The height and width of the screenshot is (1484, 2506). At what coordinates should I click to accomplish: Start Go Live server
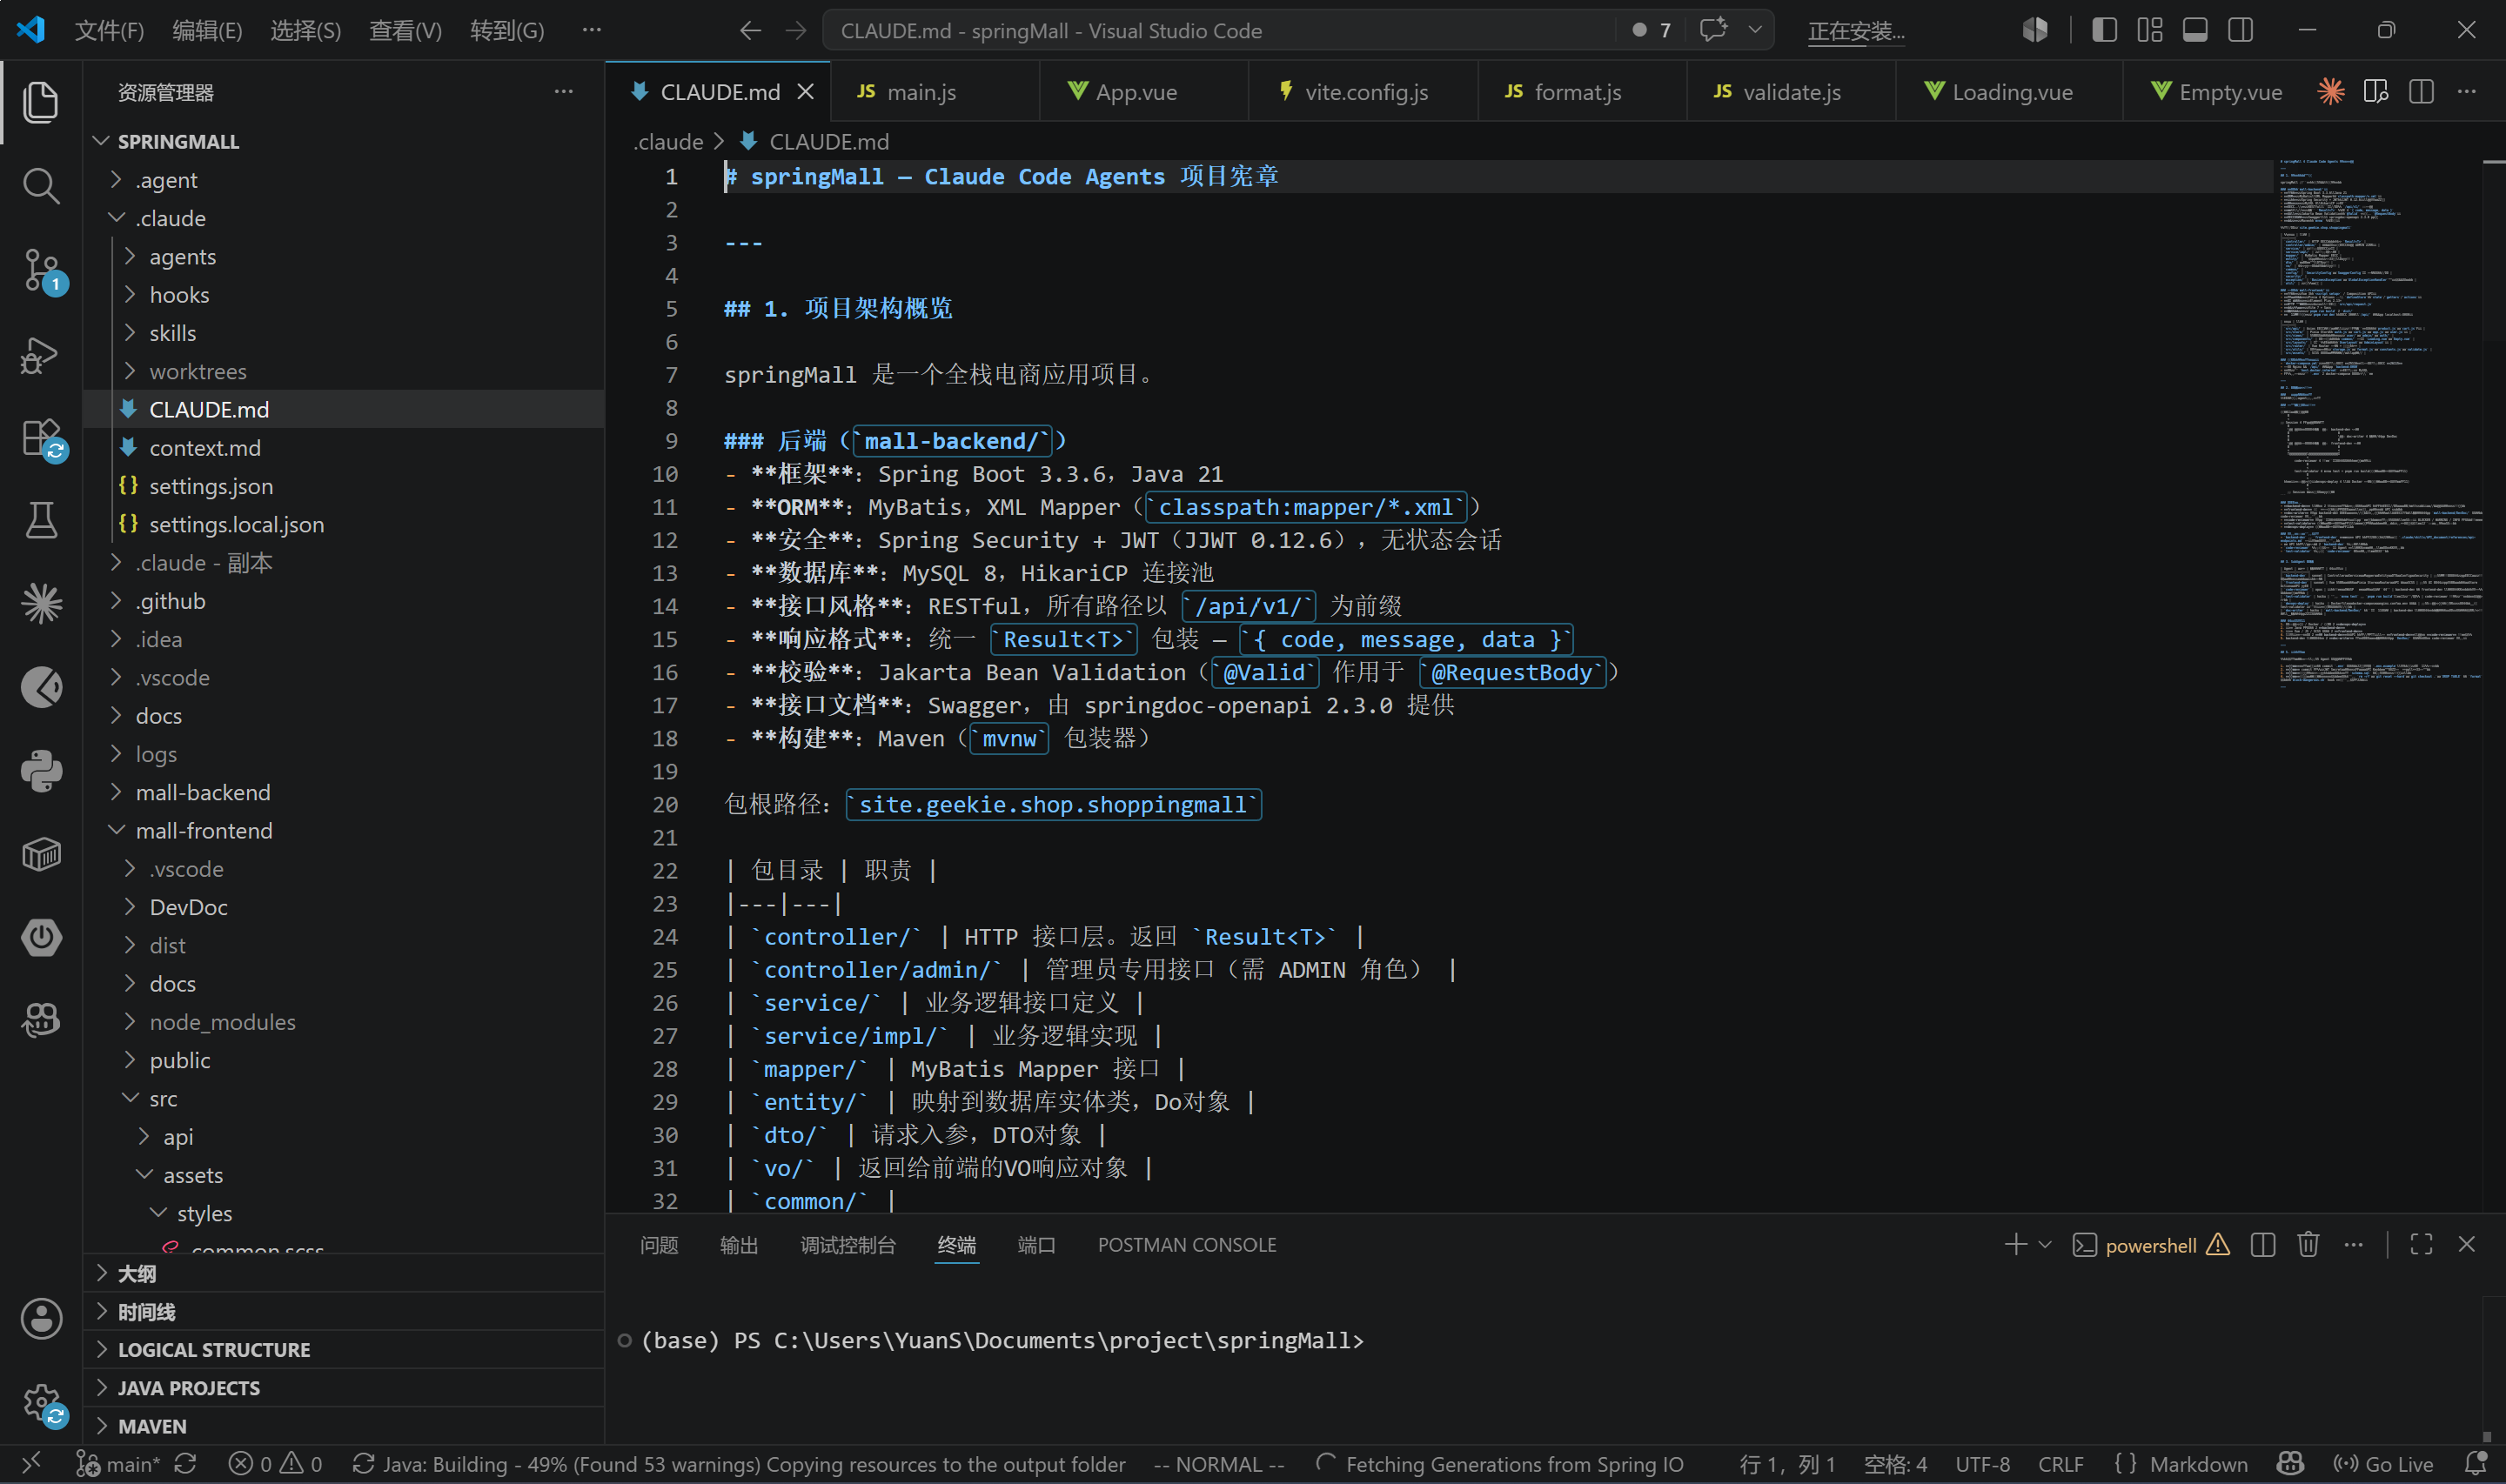click(2383, 1464)
